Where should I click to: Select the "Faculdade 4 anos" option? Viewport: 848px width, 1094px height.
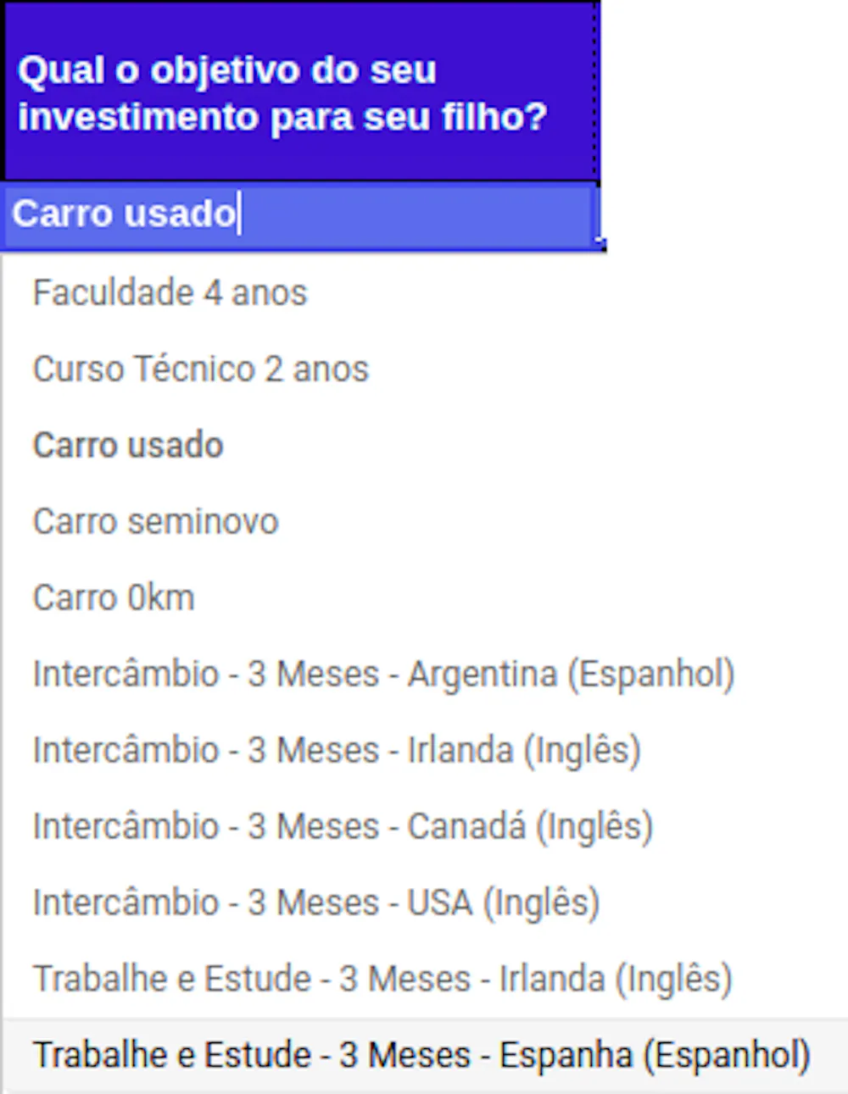coord(170,293)
